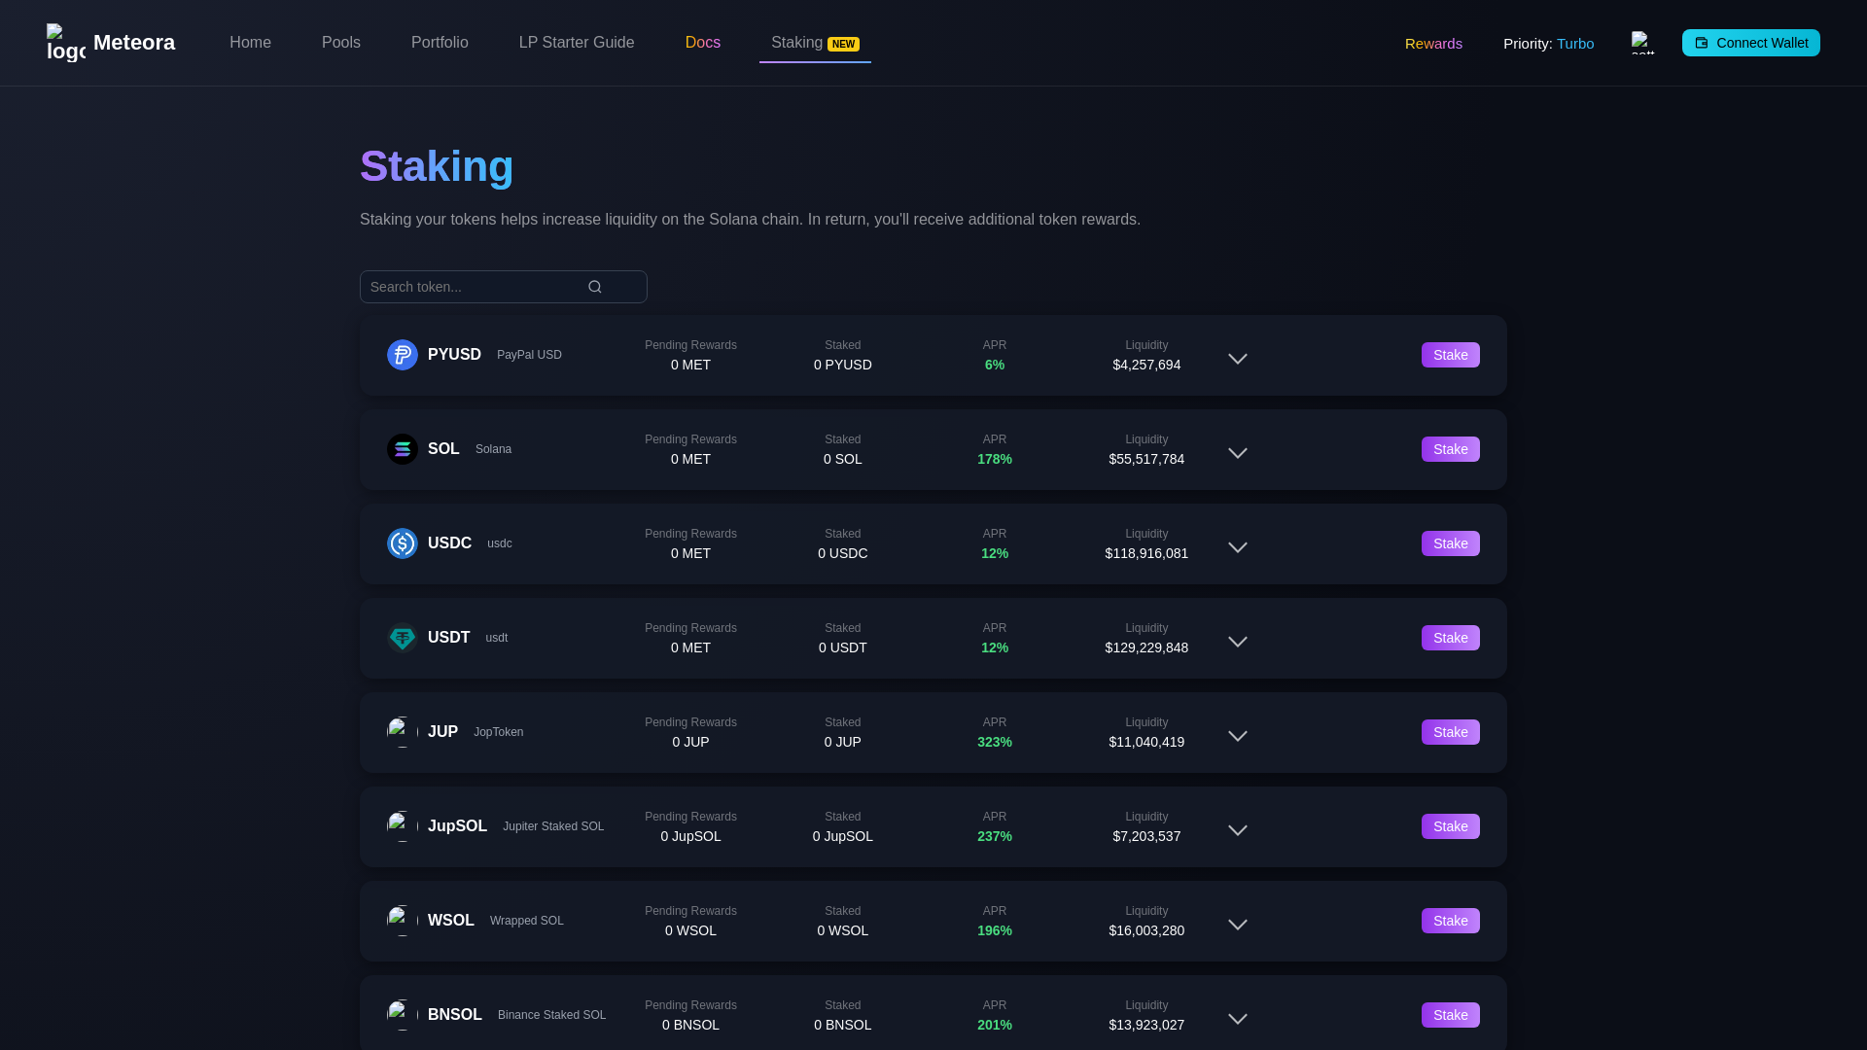Select USDC liquidity $118,916,081
The width and height of the screenshot is (1867, 1050).
[x=1146, y=553]
